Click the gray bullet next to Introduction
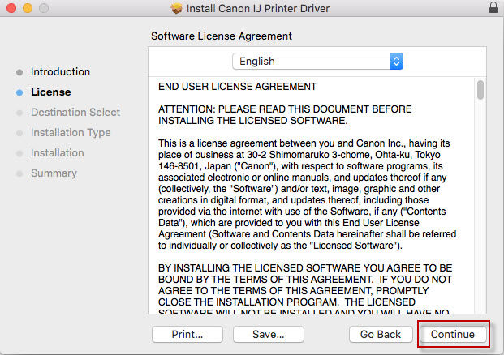 pyautogui.click(x=19, y=72)
